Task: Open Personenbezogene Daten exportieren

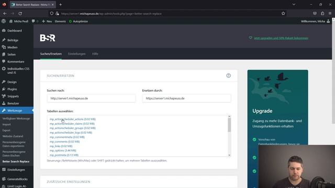Action: click(x=14, y=144)
